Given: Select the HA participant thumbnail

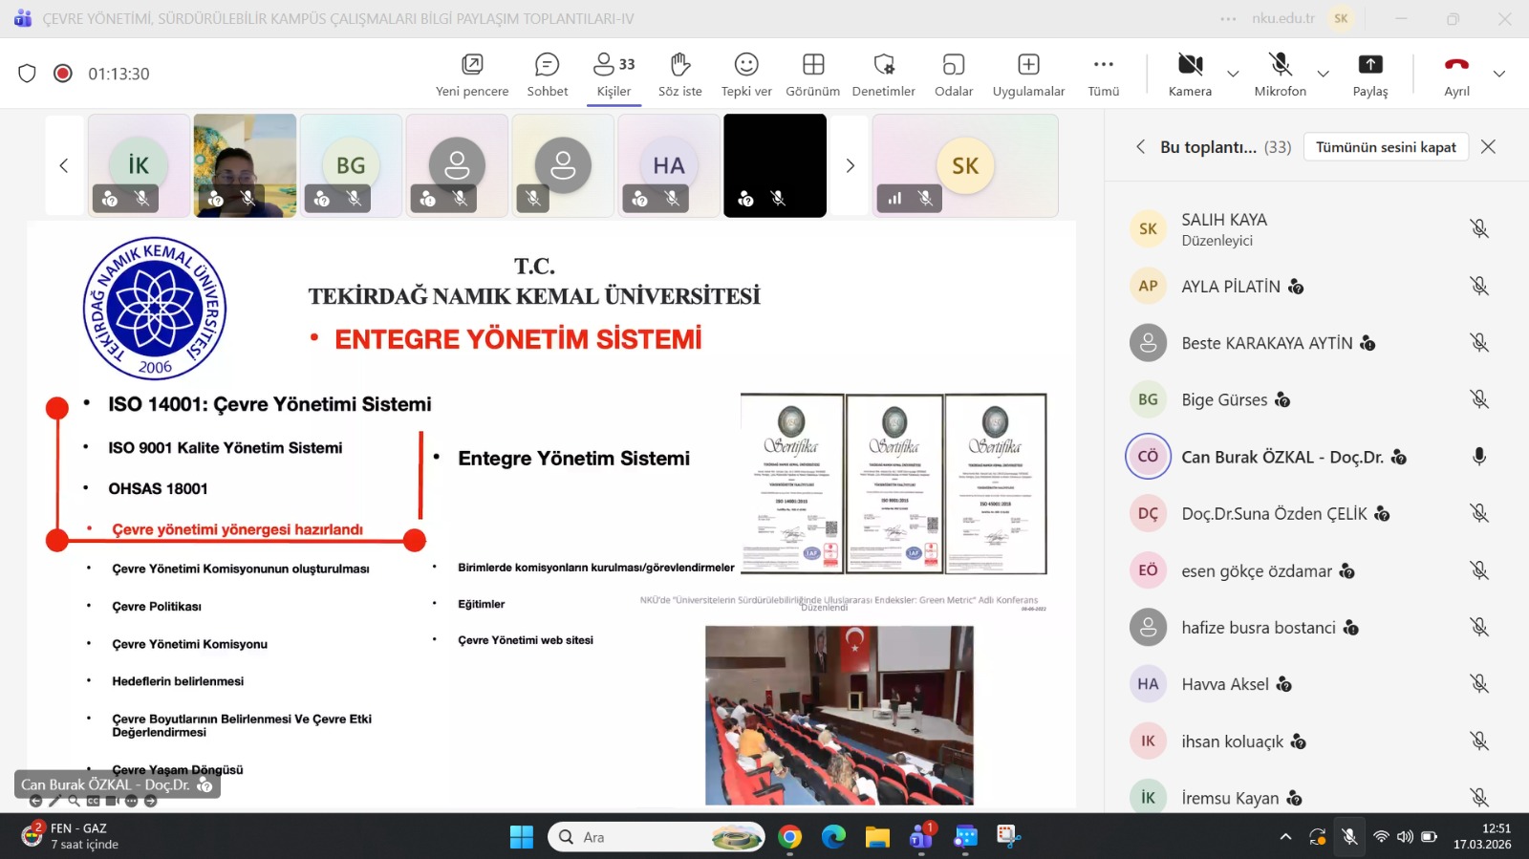Looking at the screenshot, I should [x=669, y=166].
